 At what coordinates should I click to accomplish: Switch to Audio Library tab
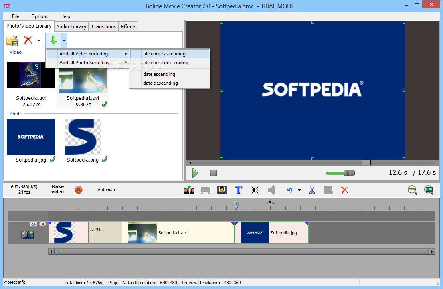click(x=71, y=26)
